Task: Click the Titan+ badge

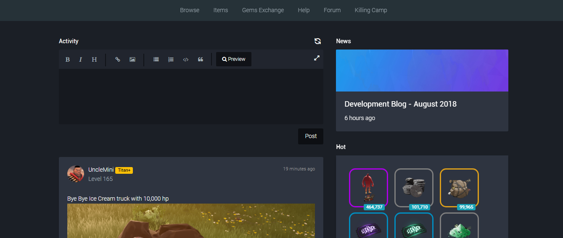Action: [x=124, y=170]
